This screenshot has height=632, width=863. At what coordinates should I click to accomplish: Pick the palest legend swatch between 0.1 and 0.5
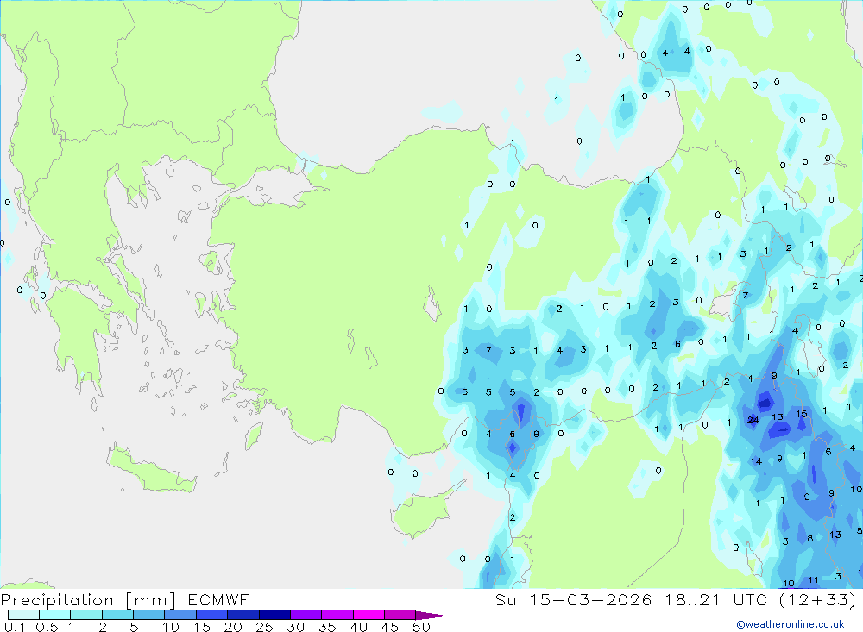pyautogui.click(x=23, y=615)
